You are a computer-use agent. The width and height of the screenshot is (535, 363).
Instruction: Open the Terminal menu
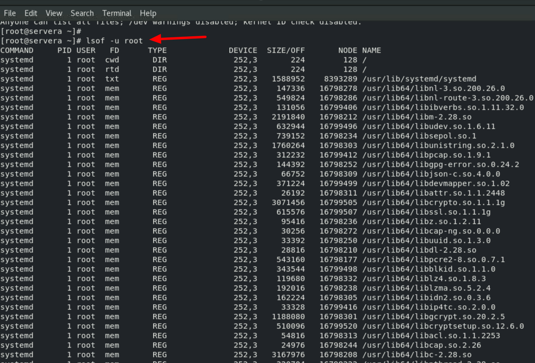click(x=117, y=13)
